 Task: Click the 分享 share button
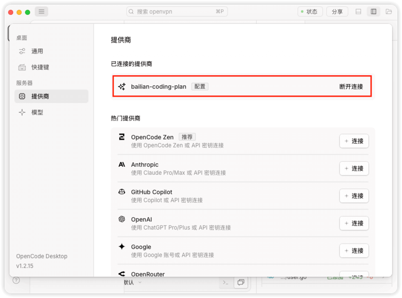(337, 11)
